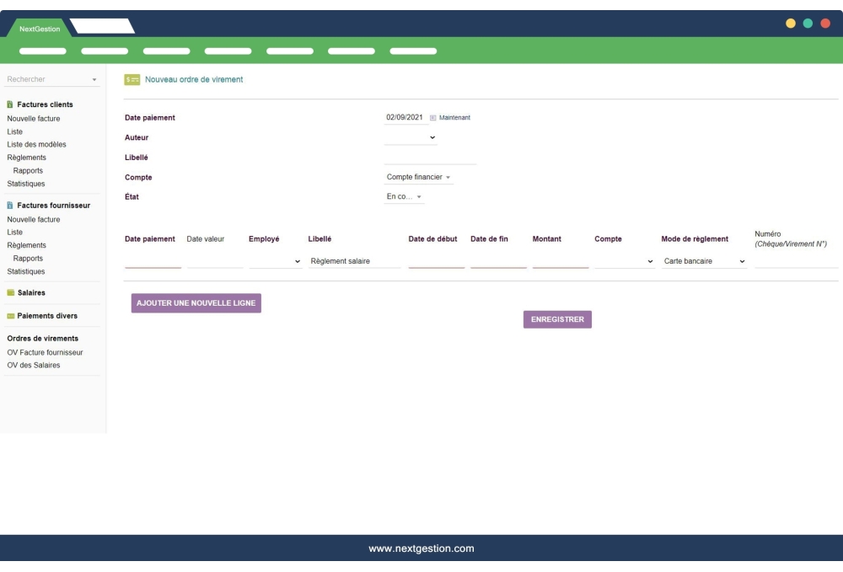Click the folder icon next to Salaires
The image size is (843, 572).
10,293
